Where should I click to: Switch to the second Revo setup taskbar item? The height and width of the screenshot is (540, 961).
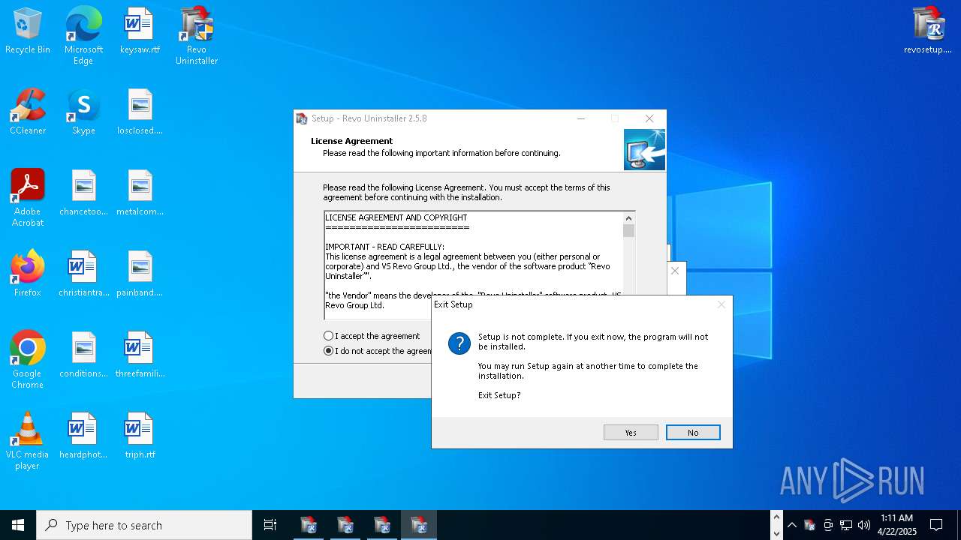coord(345,525)
